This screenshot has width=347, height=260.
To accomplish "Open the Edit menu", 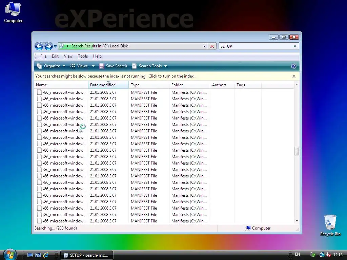I will point(55,56).
